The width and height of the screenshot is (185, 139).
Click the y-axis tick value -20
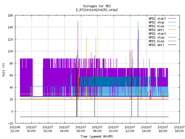(10, 123)
